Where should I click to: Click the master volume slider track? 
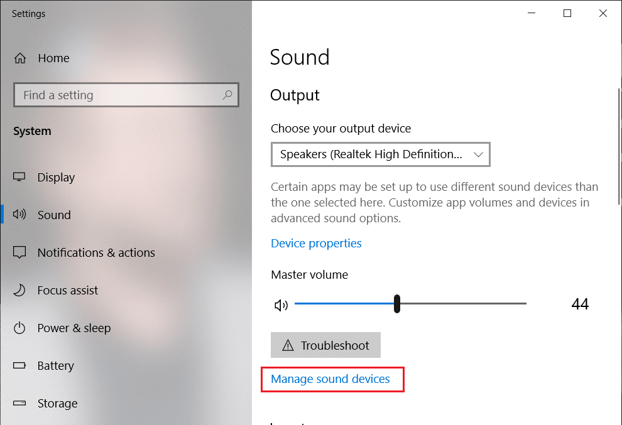coord(465,304)
